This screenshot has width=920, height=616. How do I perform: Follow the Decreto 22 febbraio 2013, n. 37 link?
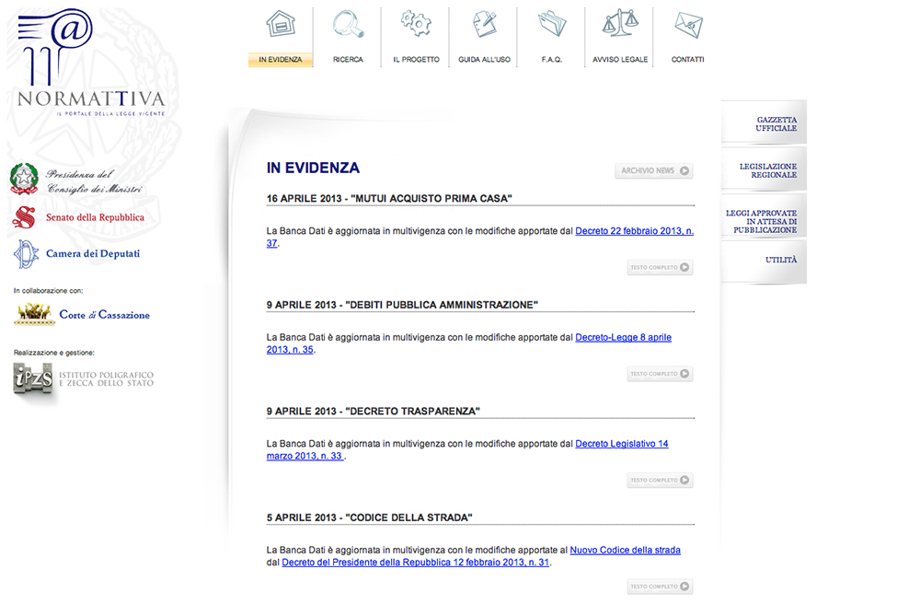point(634,231)
